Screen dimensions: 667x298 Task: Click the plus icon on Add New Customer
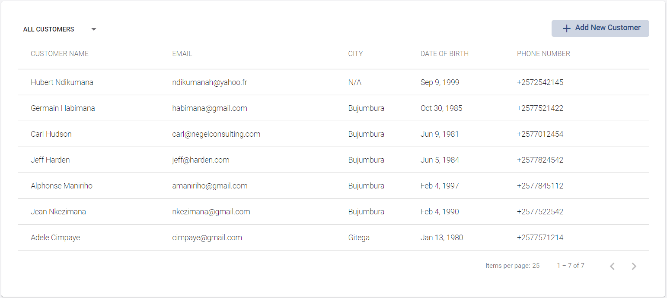tap(566, 28)
